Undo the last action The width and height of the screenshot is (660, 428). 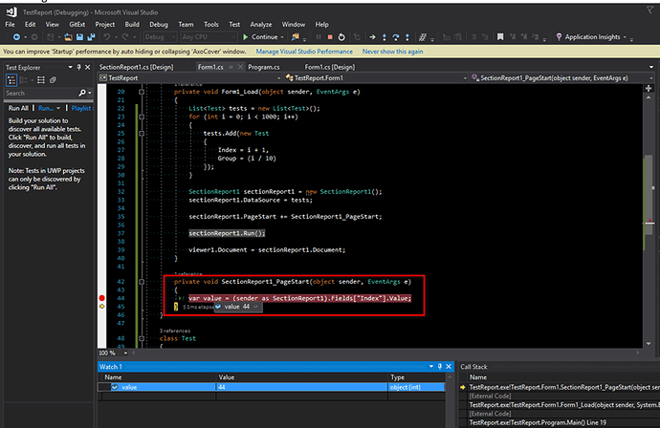pyautogui.click(x=107, y=37)
